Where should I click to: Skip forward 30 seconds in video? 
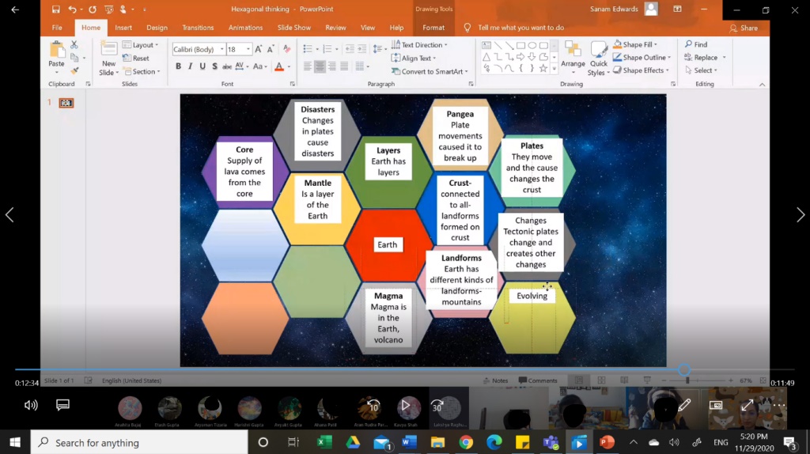click(437, 406)
